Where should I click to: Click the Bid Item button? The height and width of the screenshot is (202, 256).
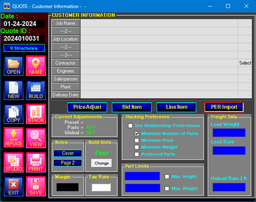[132, 107]
